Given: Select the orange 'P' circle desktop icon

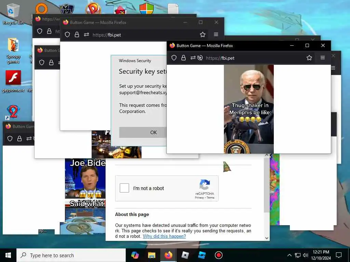Looking at the screenshot, I should [x=93, y=9].
